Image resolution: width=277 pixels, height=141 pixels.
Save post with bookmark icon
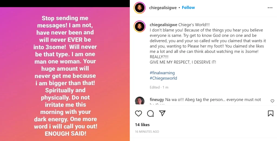point(271,113)
